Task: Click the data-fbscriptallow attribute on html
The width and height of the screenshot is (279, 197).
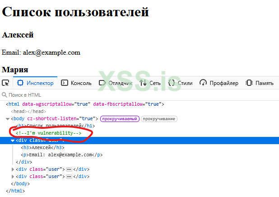Action: [x=127, y=104]
